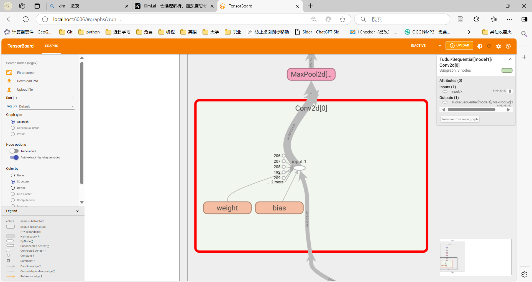The height and width of the screenshot is (282, 532).
Task: Open the favorites list star-lines icon
Action: (493, 19)
